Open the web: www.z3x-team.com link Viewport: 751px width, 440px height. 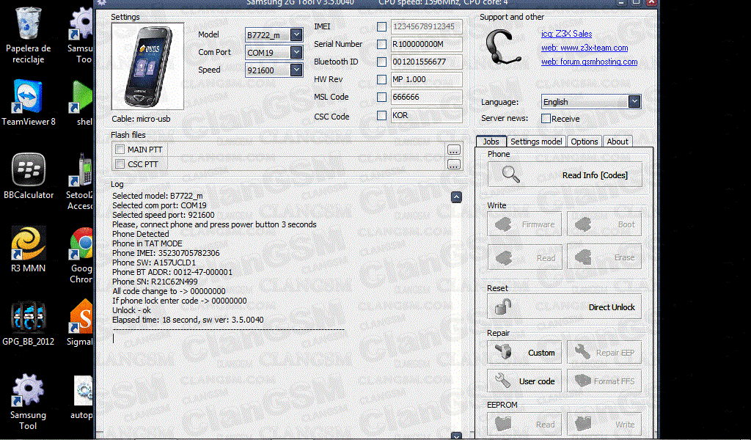click(585, 48)
